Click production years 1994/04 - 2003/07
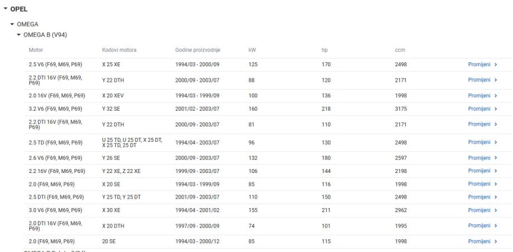The width and height of the screenshot is (513, 252). click(x=197, y=142)
